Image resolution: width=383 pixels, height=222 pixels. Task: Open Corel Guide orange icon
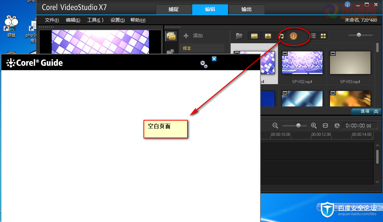(293, 36)
